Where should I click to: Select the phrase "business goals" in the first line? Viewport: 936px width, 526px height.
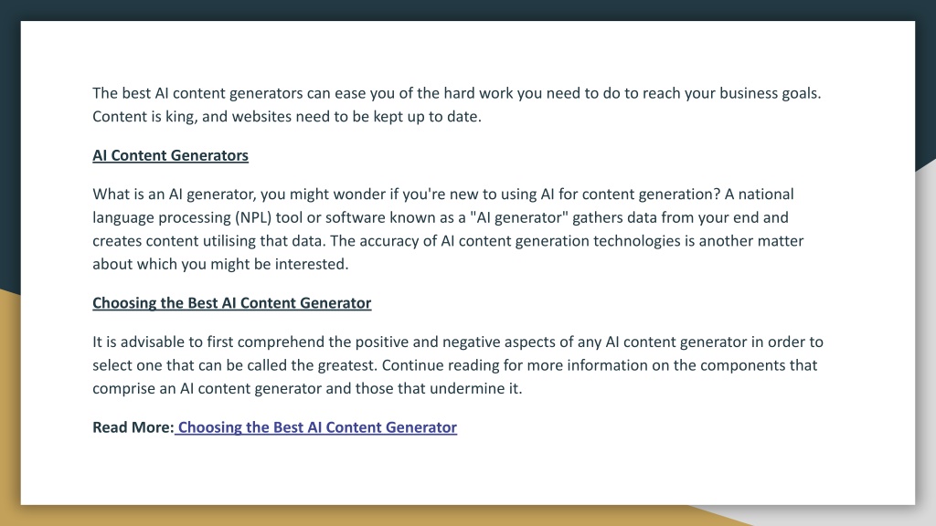[770, 93]
